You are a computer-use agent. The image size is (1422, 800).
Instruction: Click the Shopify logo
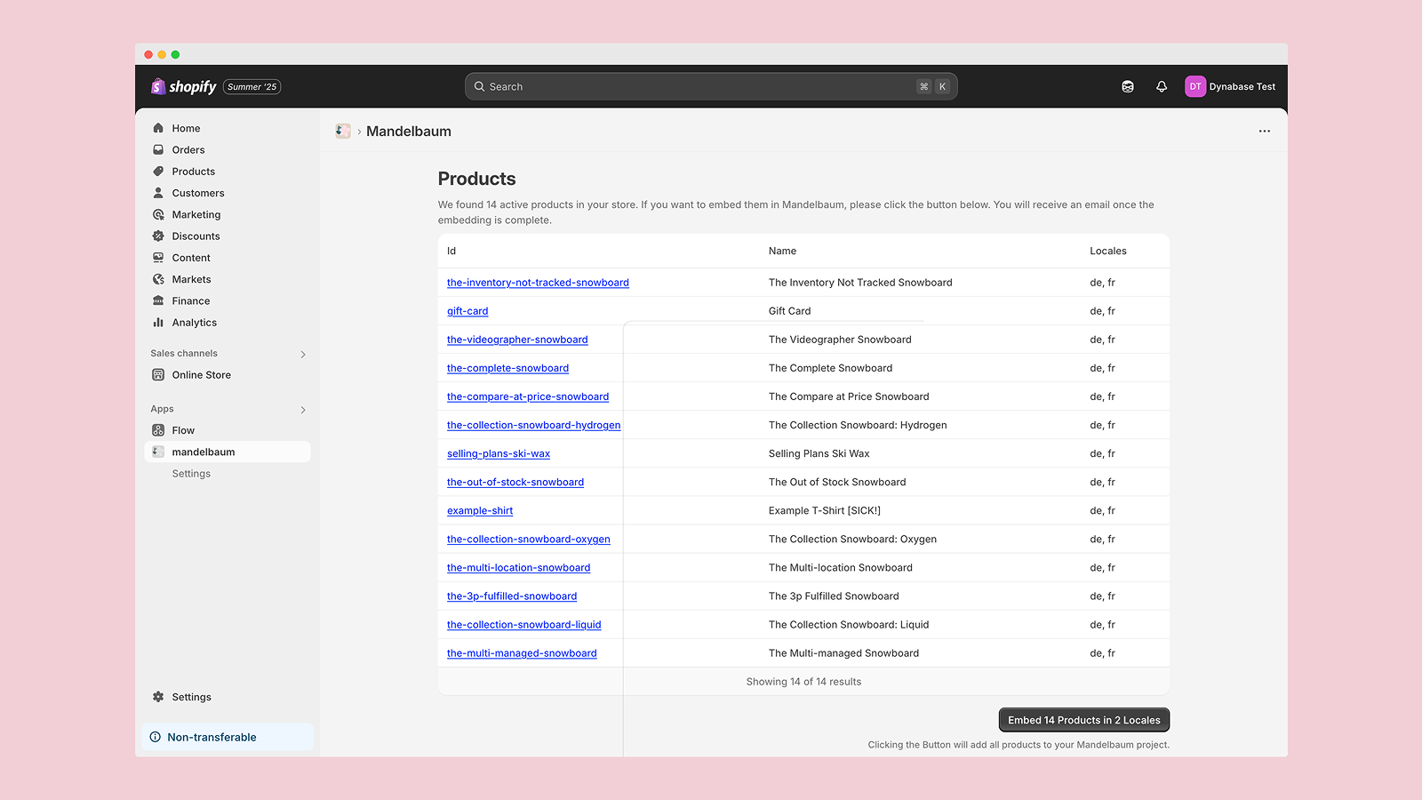(x=184, y=86)
